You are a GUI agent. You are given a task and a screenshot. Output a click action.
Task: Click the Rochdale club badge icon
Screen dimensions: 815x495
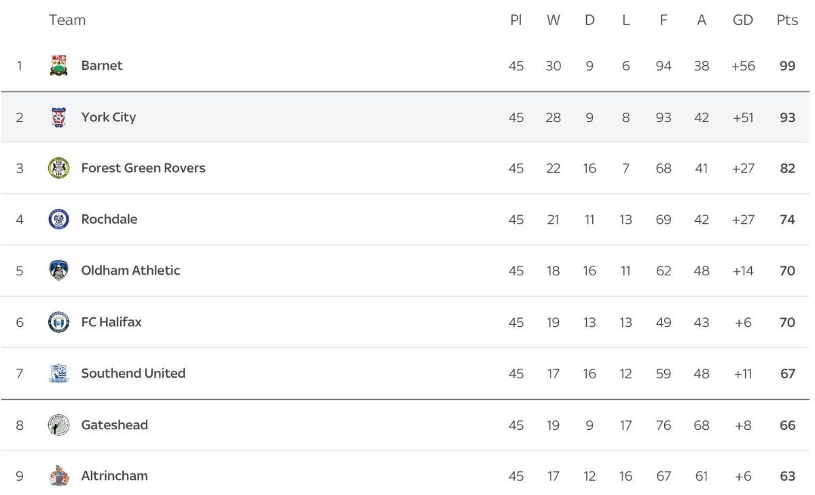[x=59, y=219]
